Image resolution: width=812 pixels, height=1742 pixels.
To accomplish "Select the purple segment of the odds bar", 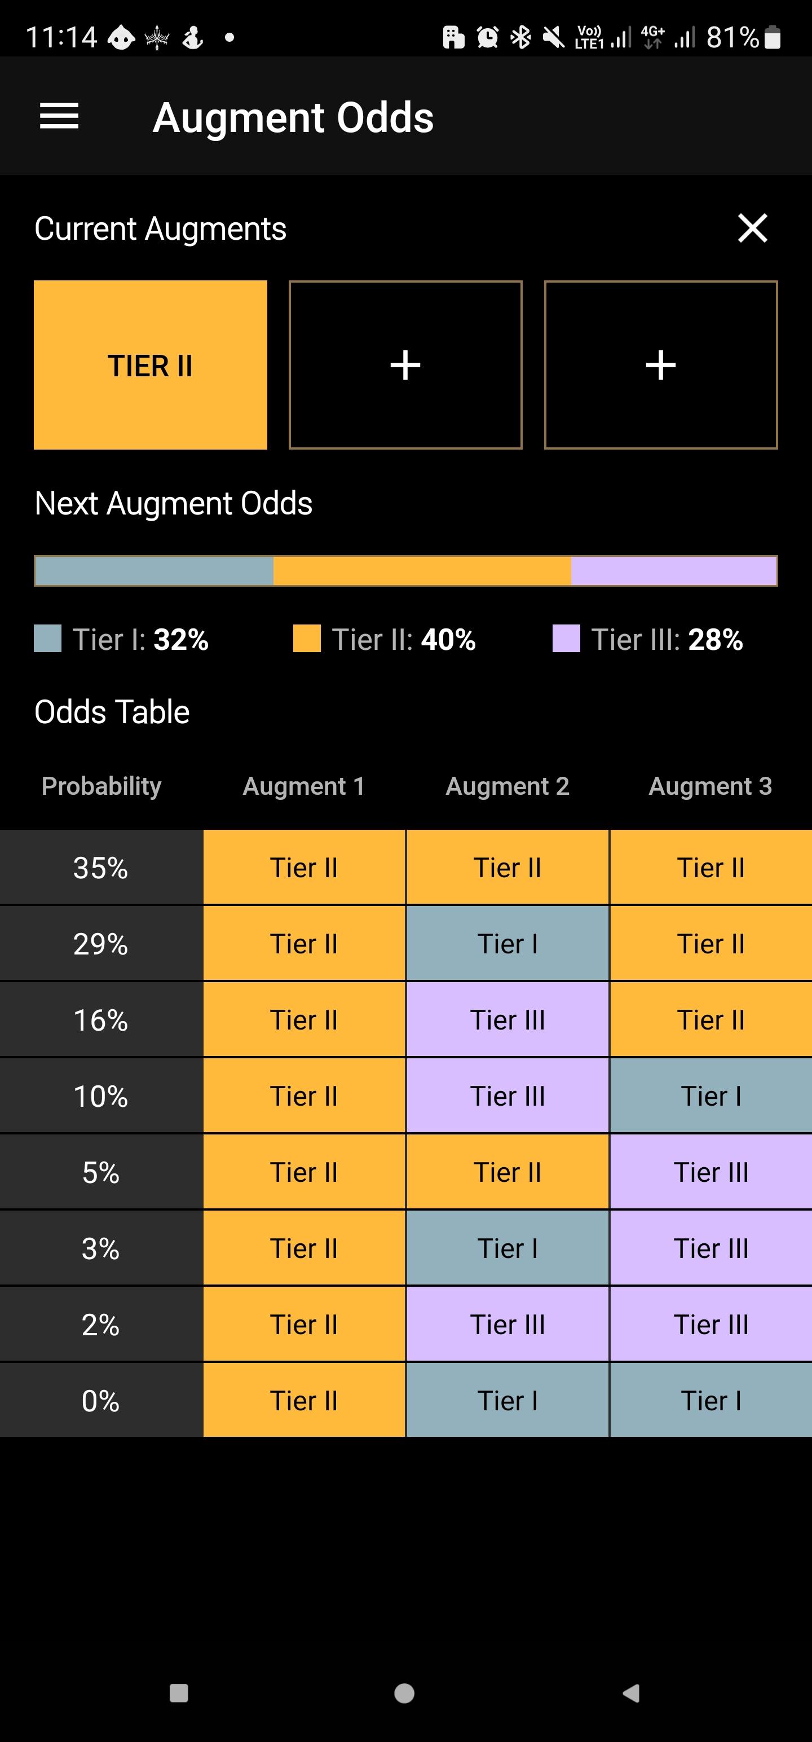I will [674, 571].
